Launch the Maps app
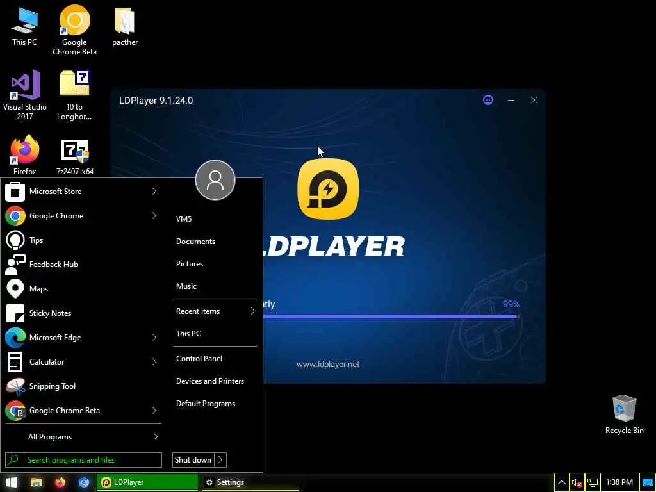Screen dimensions: 656x492 pyautogui.click(x=82, y=289)
